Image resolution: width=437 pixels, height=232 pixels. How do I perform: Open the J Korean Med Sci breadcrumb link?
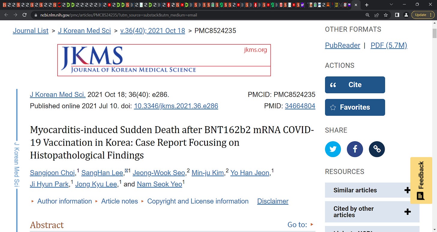coord(84,31)
